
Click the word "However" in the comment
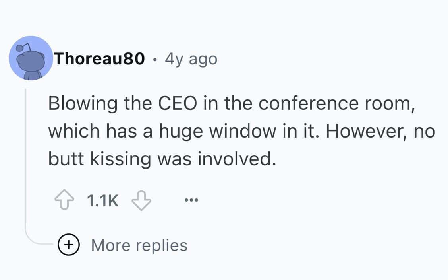coord(353,131)
